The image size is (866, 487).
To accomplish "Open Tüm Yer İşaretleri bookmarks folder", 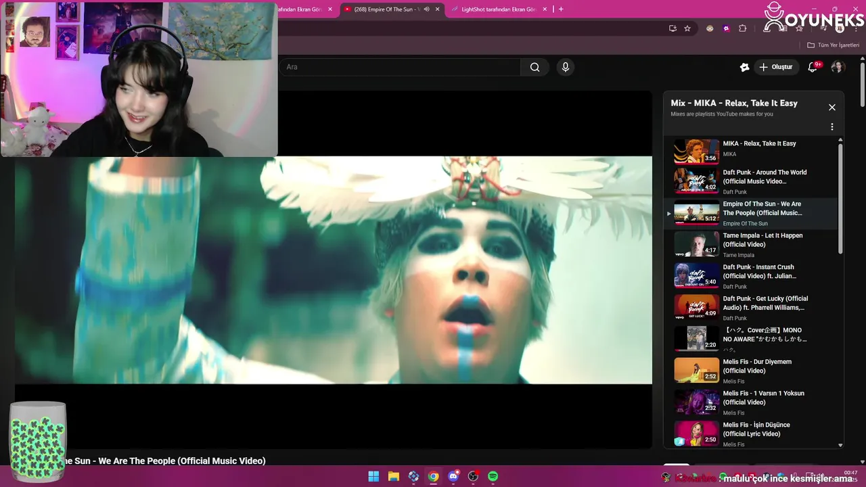I will (833, 45).
